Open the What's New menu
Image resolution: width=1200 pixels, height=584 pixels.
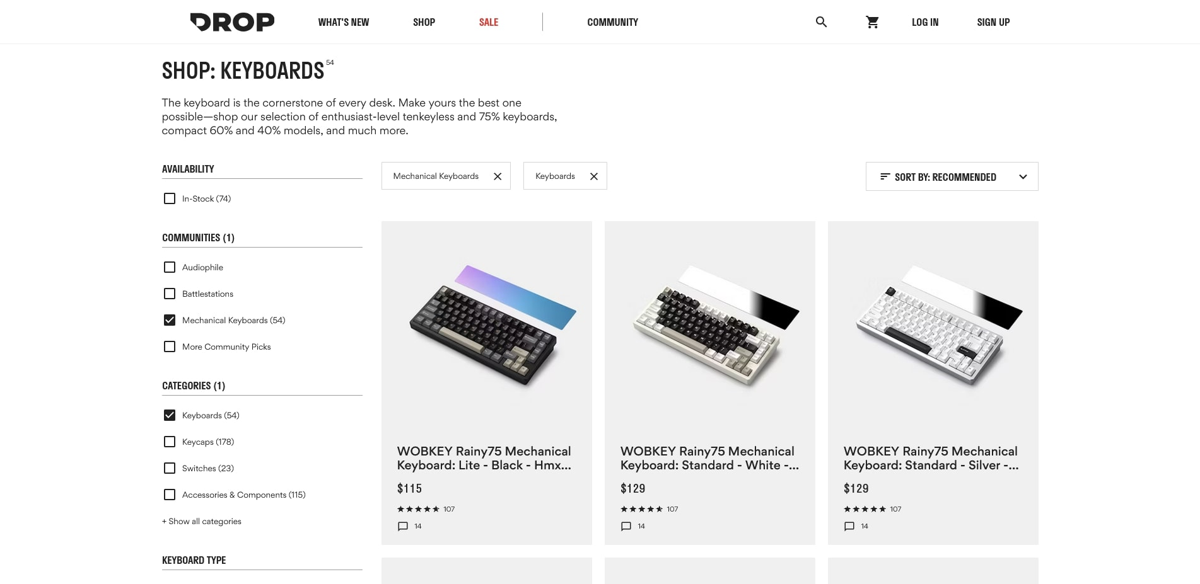click(x=344, y=22)
